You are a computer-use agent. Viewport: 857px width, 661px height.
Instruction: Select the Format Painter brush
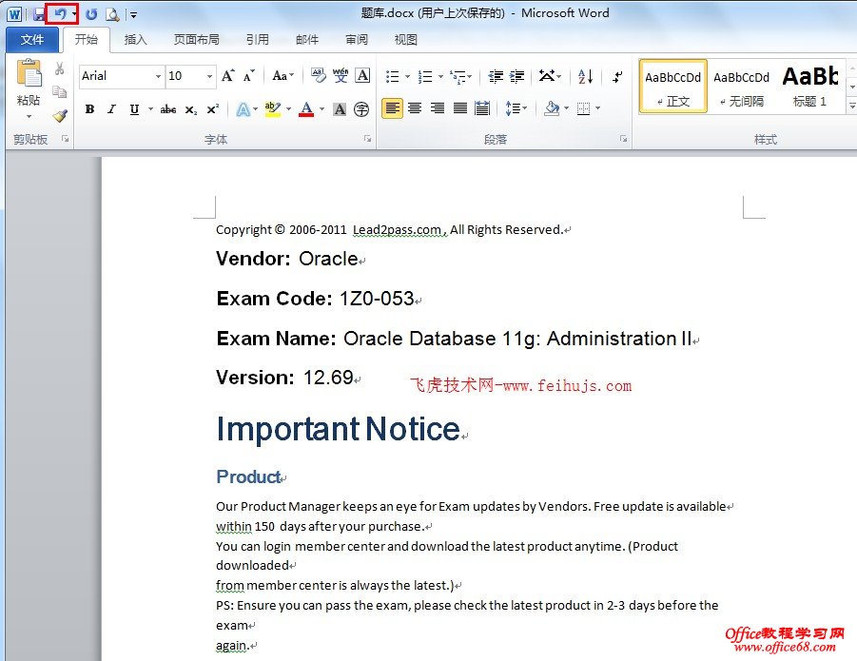[59, 115]
